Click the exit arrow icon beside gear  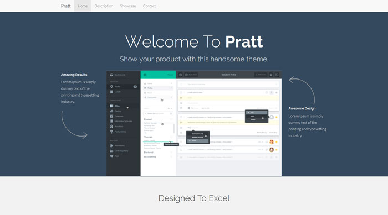pyautogui.click(x=277, y=75)
